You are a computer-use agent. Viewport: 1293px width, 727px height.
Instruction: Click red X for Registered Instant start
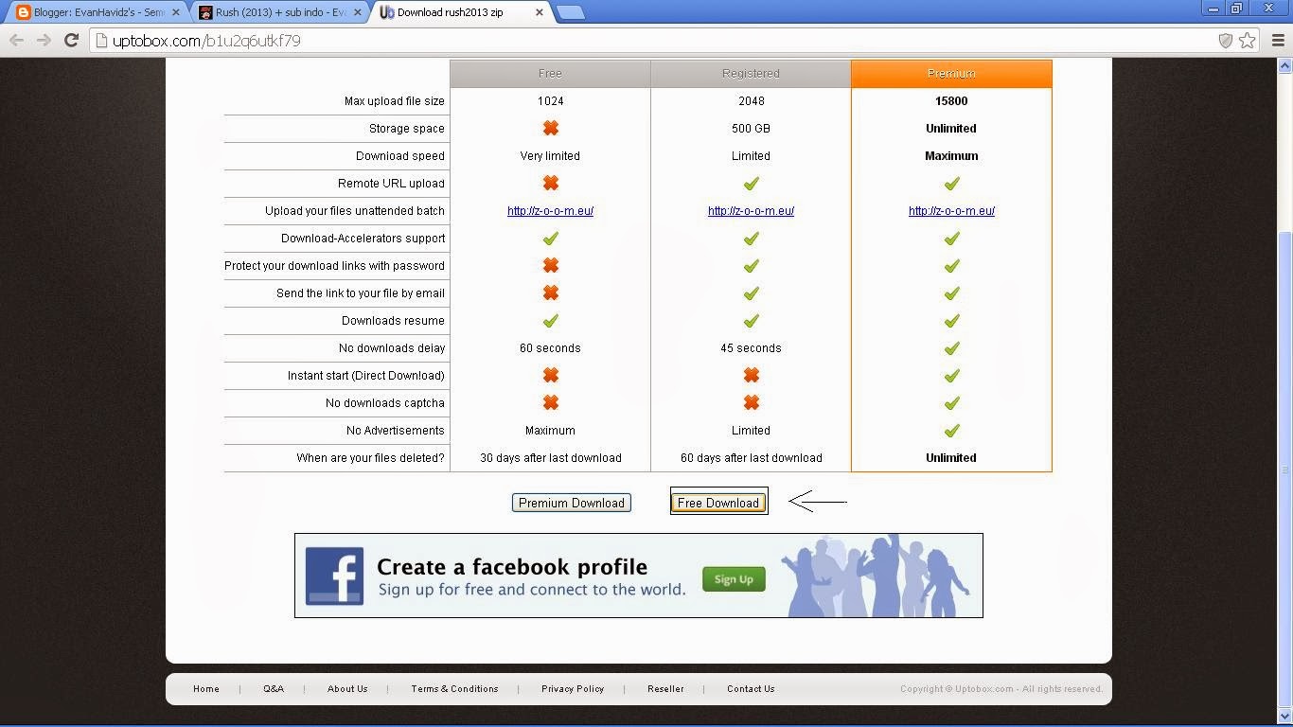point(751,375)
